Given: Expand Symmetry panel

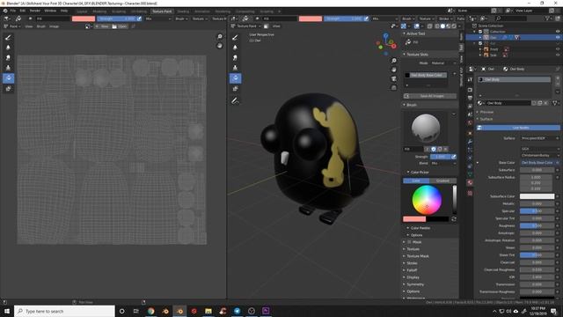Looking at the screenshot, I should pos(415,284).
